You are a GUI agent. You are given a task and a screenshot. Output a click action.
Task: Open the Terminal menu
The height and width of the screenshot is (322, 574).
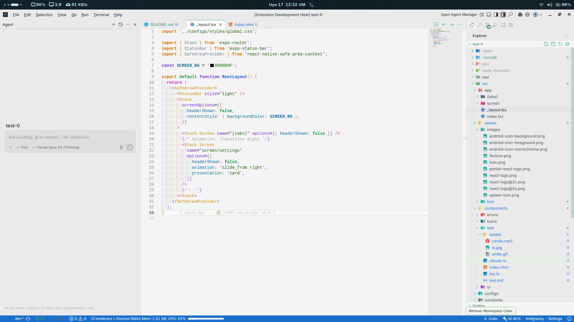click(101, 15)
